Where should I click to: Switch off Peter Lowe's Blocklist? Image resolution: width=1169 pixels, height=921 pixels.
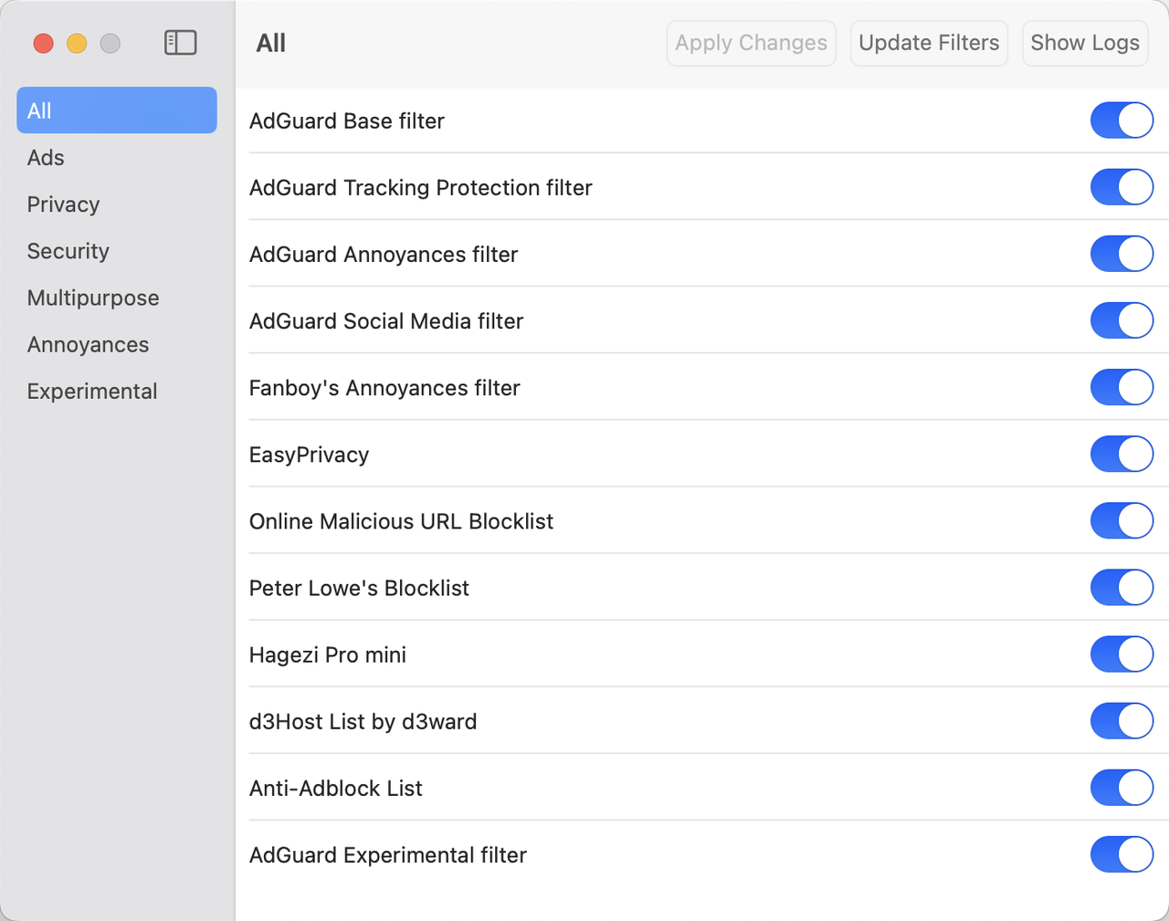tap(1121, 587)
